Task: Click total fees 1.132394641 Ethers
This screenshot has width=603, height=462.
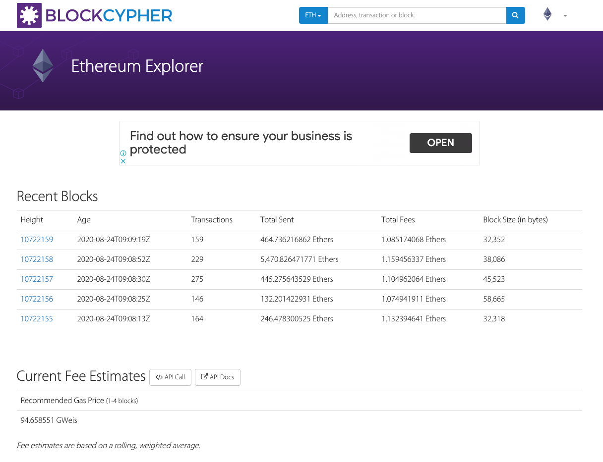Action: pos(414,319)
